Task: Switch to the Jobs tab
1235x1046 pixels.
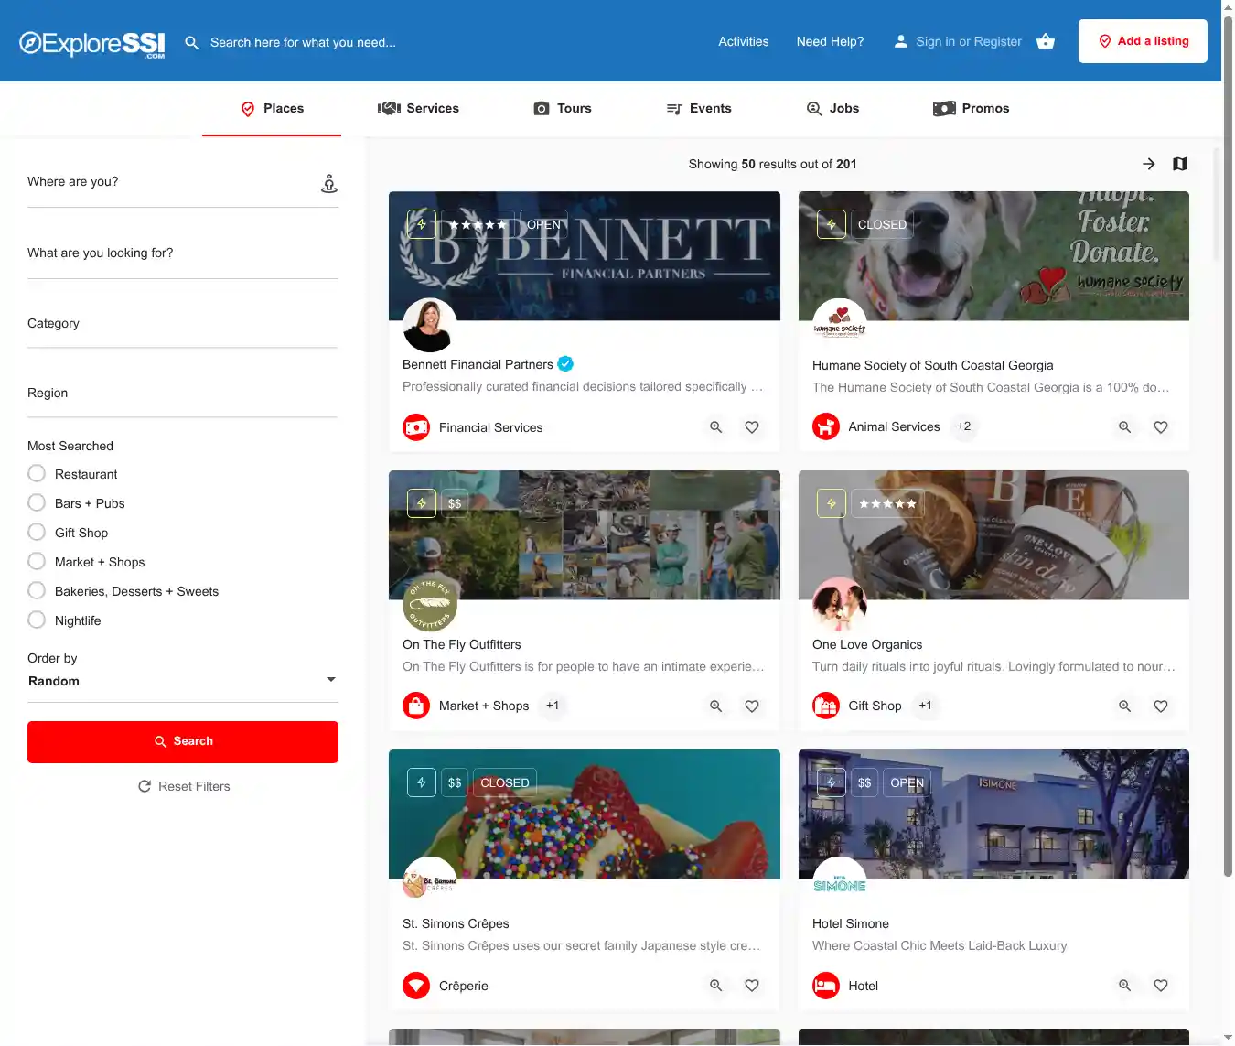Action: [832, 109]
